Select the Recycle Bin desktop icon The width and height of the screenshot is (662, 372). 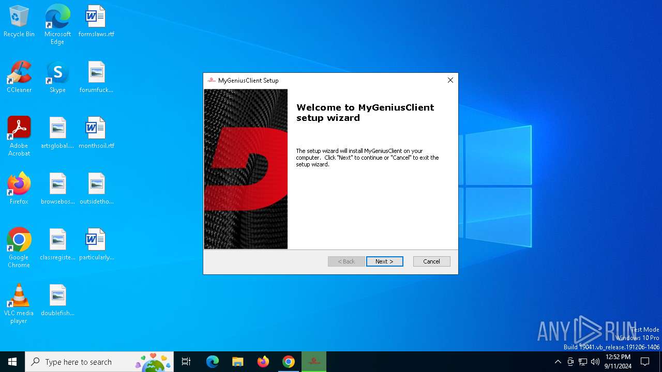tap(19, 21)
